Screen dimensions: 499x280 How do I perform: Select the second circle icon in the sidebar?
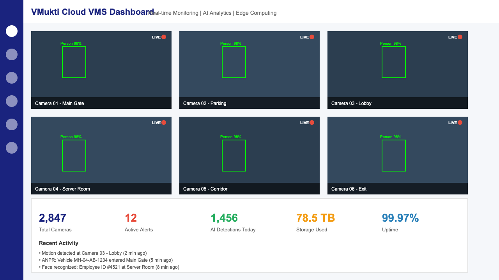click(x=12, y=54)
